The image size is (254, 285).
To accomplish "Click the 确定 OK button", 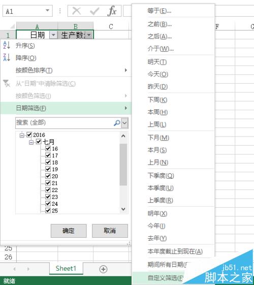I will click(x=69, y=231).
